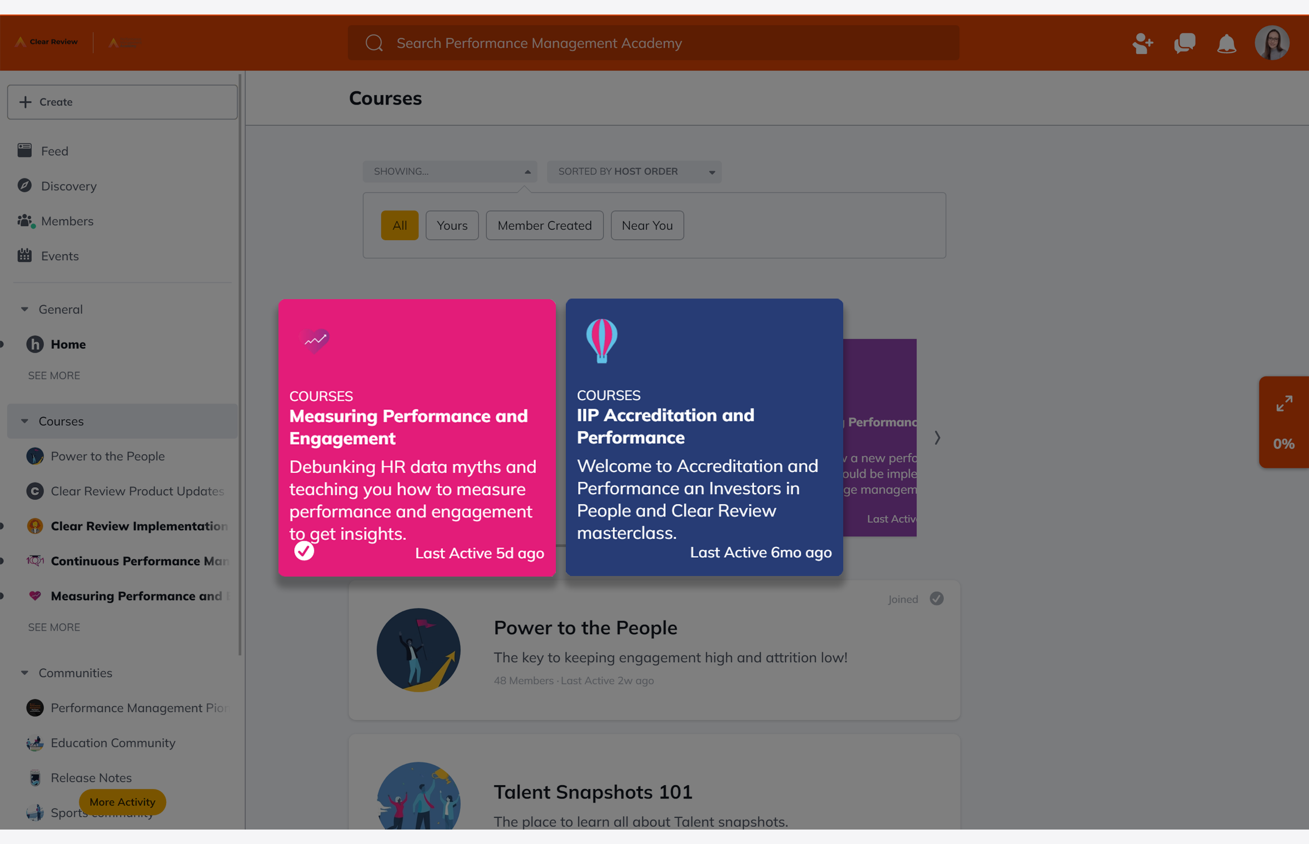The height and width of the screenshot is (844, 1309).
Task: Select the All filter
Action: 400,225
